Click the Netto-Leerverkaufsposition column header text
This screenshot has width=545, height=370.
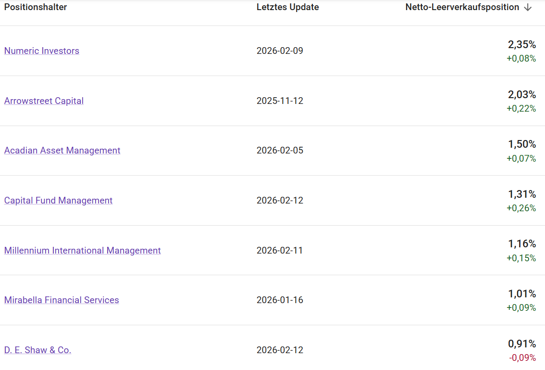click(462, 7)
